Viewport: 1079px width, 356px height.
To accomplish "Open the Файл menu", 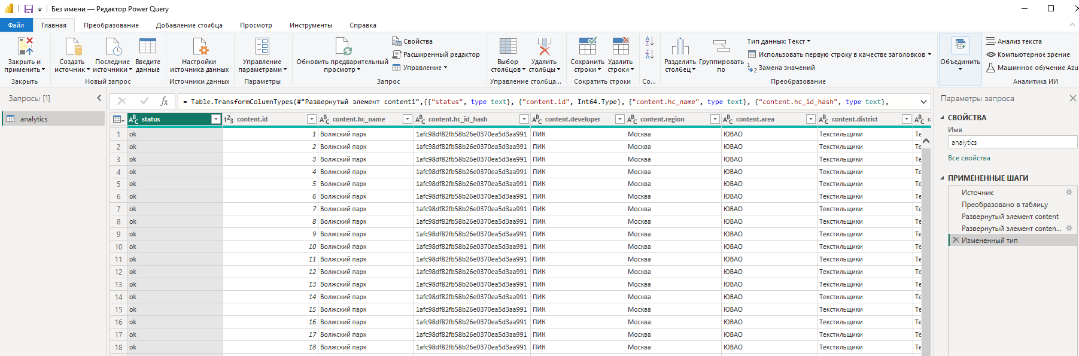I will 16,25.
